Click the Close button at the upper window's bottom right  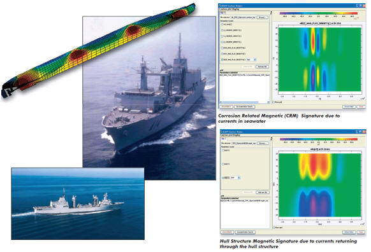pos(361,107)
